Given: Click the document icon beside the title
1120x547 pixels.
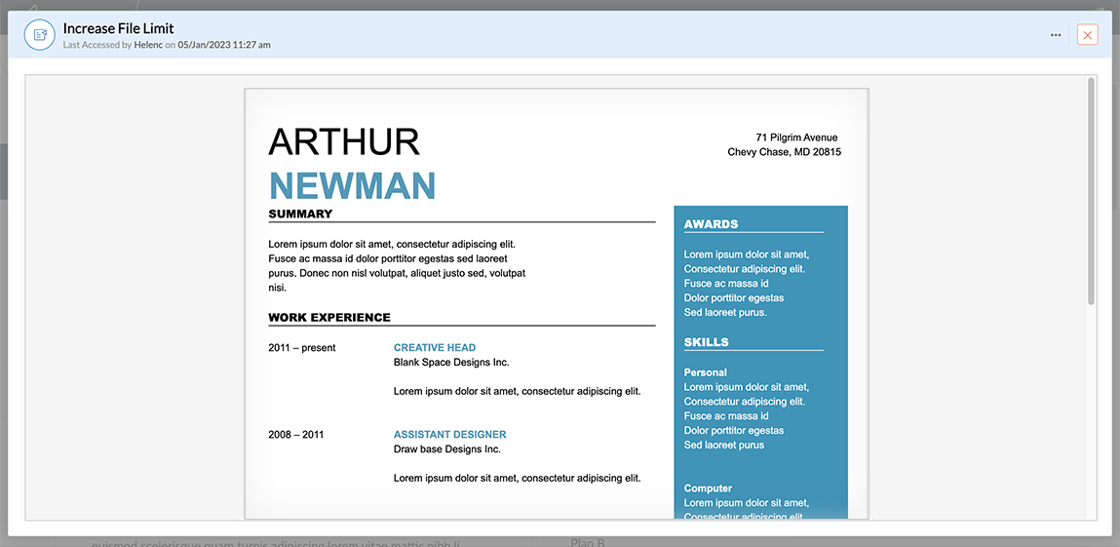Looking at the screenshot, I should (x=40, y=35).
